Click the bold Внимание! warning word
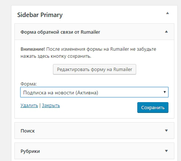 pyautogui.click(x=33, y=49)
